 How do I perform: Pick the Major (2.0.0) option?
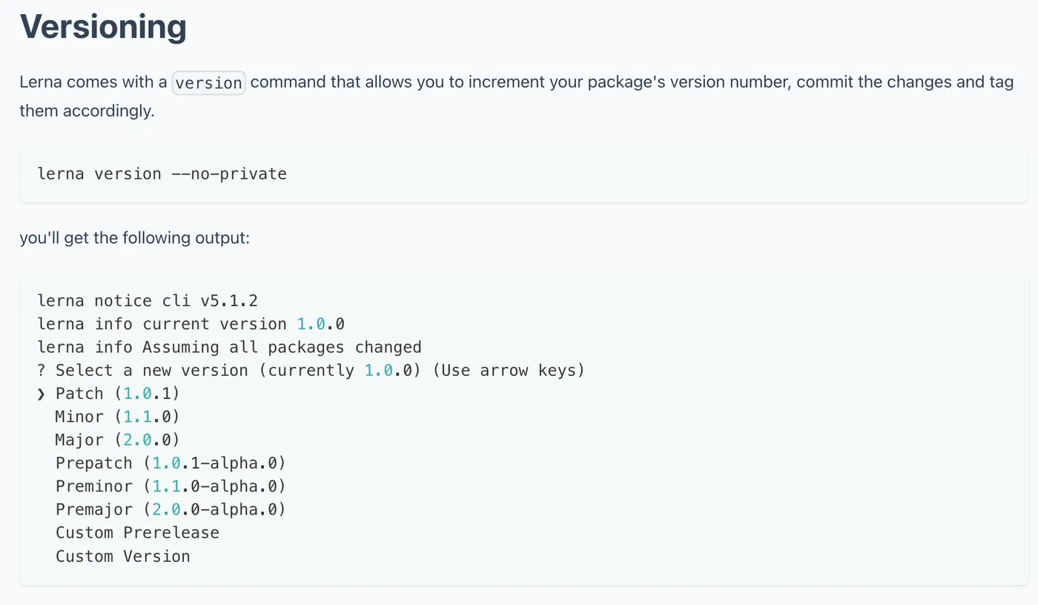coord(117,440)
